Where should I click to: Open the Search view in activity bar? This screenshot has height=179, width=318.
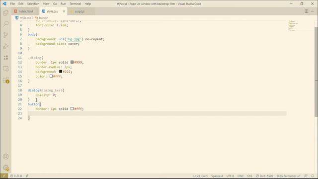coord(5,24)
